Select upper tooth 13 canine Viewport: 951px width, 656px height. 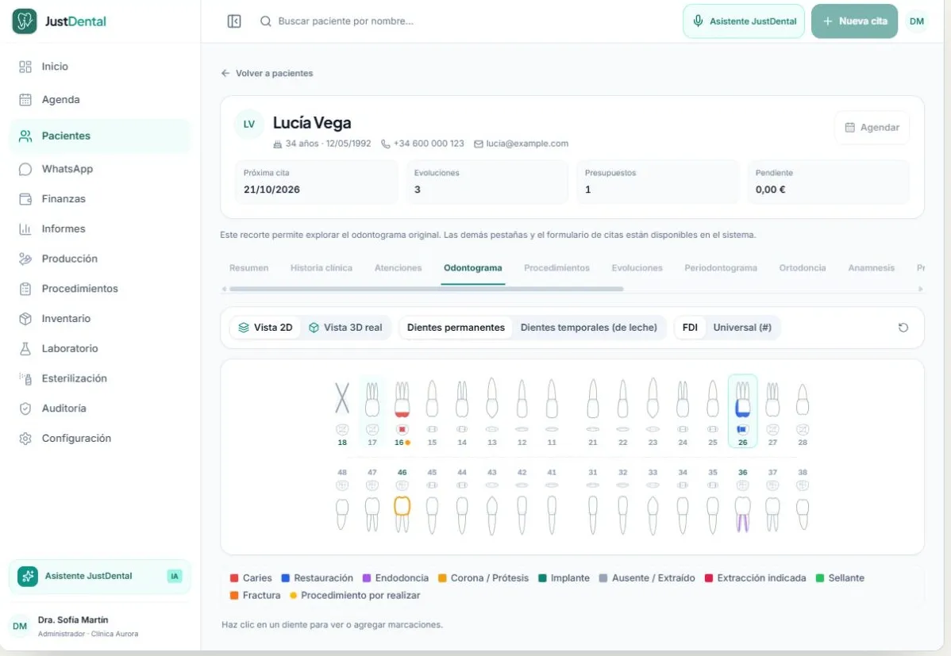(x=492, y=412)
